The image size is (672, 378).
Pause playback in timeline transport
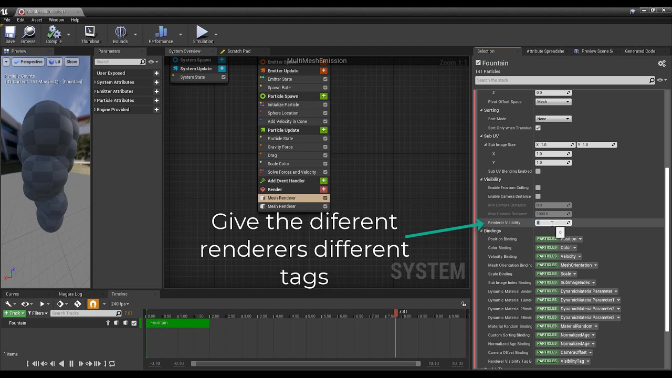coord(71,363)
